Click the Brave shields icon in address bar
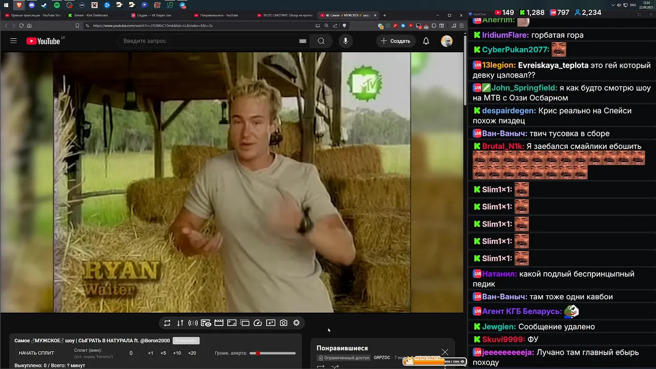The image size is (656, 369). [x=344, y=26]
